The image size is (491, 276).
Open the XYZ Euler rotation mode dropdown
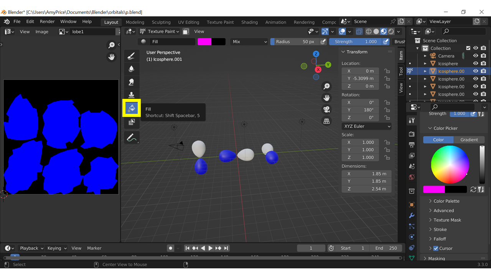tap(367, 126)
